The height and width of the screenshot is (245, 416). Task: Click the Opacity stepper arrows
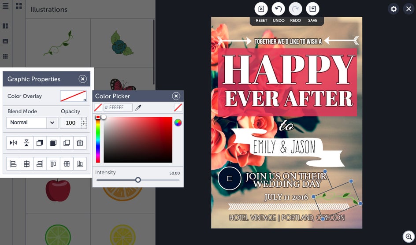click(84, 123)
